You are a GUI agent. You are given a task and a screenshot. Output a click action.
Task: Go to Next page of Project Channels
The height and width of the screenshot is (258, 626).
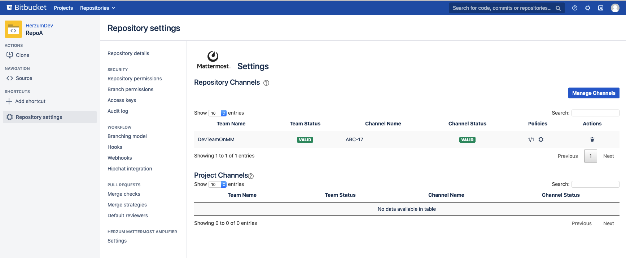point(608,223)
